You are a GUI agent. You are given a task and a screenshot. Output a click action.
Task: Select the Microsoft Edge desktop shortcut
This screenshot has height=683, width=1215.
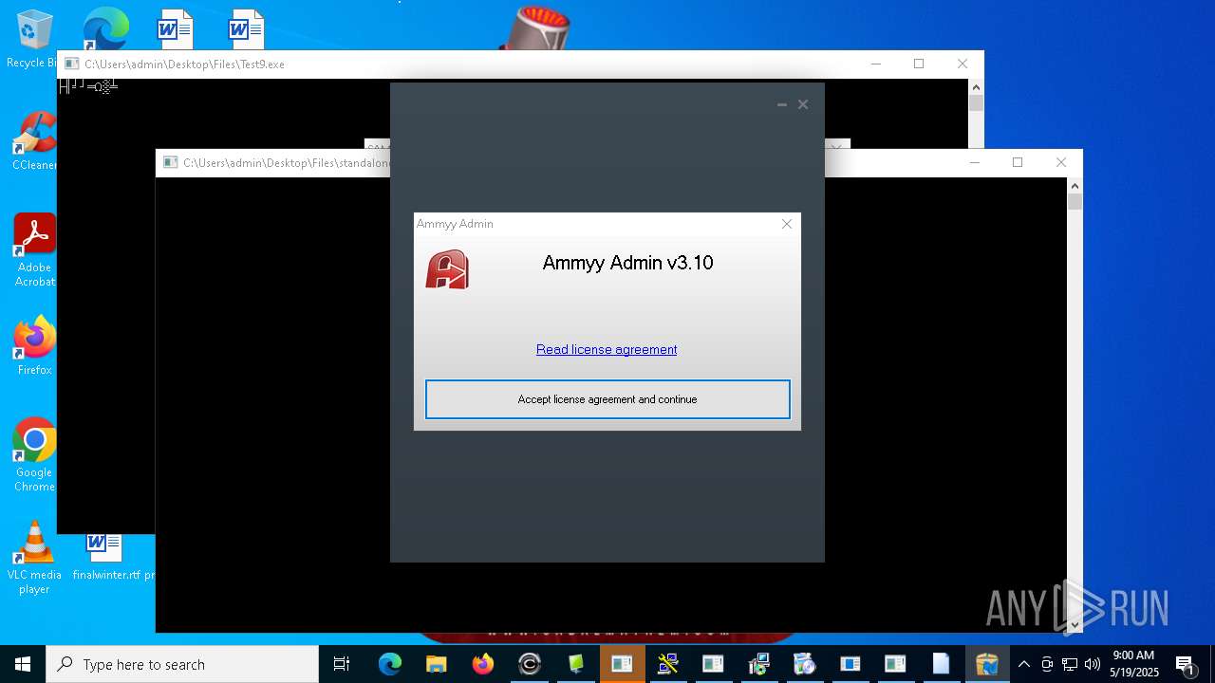tap(104, 28)
